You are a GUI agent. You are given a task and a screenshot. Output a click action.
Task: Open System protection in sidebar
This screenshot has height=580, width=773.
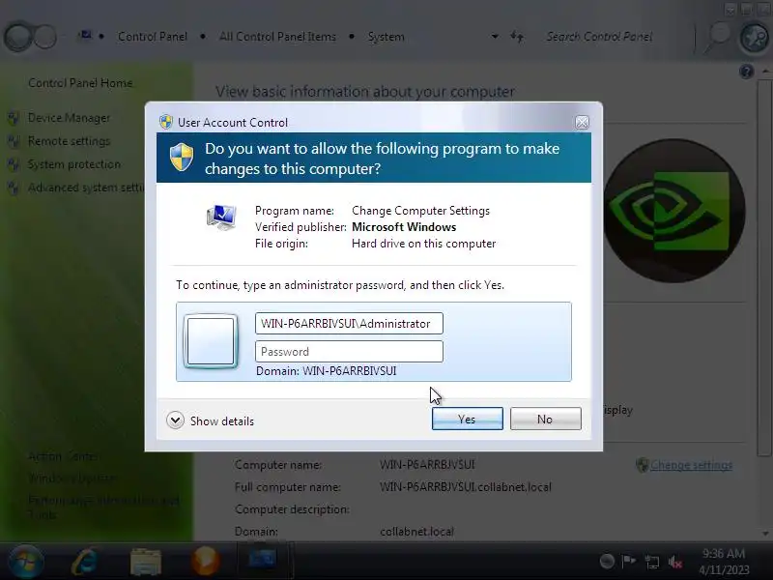point(74,164)
